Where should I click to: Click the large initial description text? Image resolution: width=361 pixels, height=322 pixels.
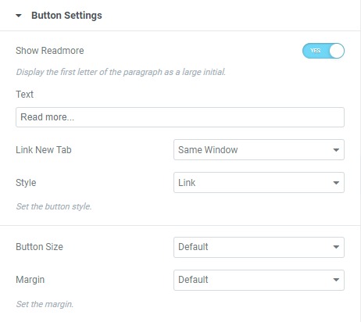click(x=121, y=72)
